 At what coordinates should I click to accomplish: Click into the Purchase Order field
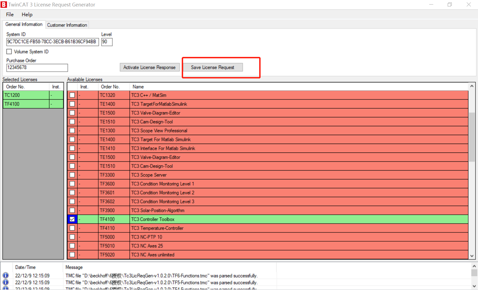coord(37,68)
